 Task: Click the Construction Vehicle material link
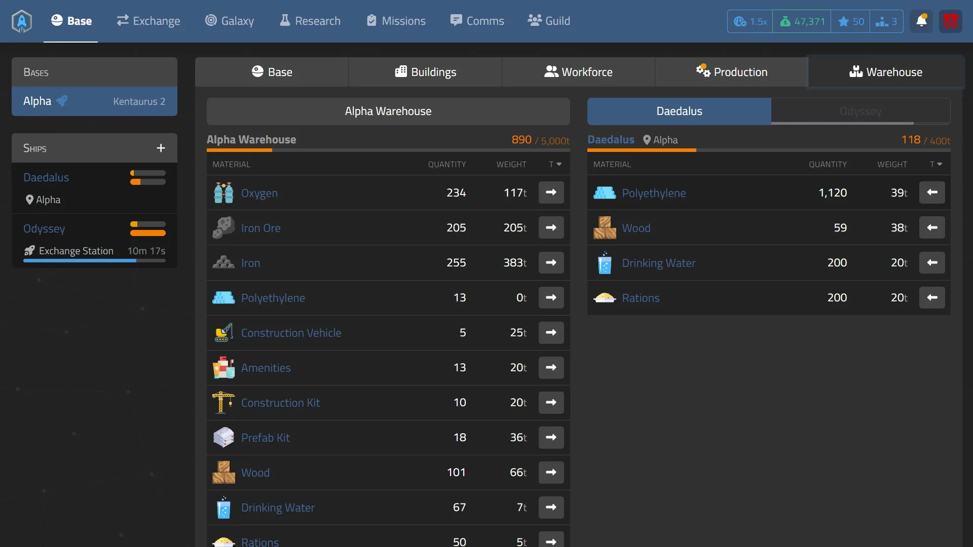pyautogui.click(x=291, y=333)
